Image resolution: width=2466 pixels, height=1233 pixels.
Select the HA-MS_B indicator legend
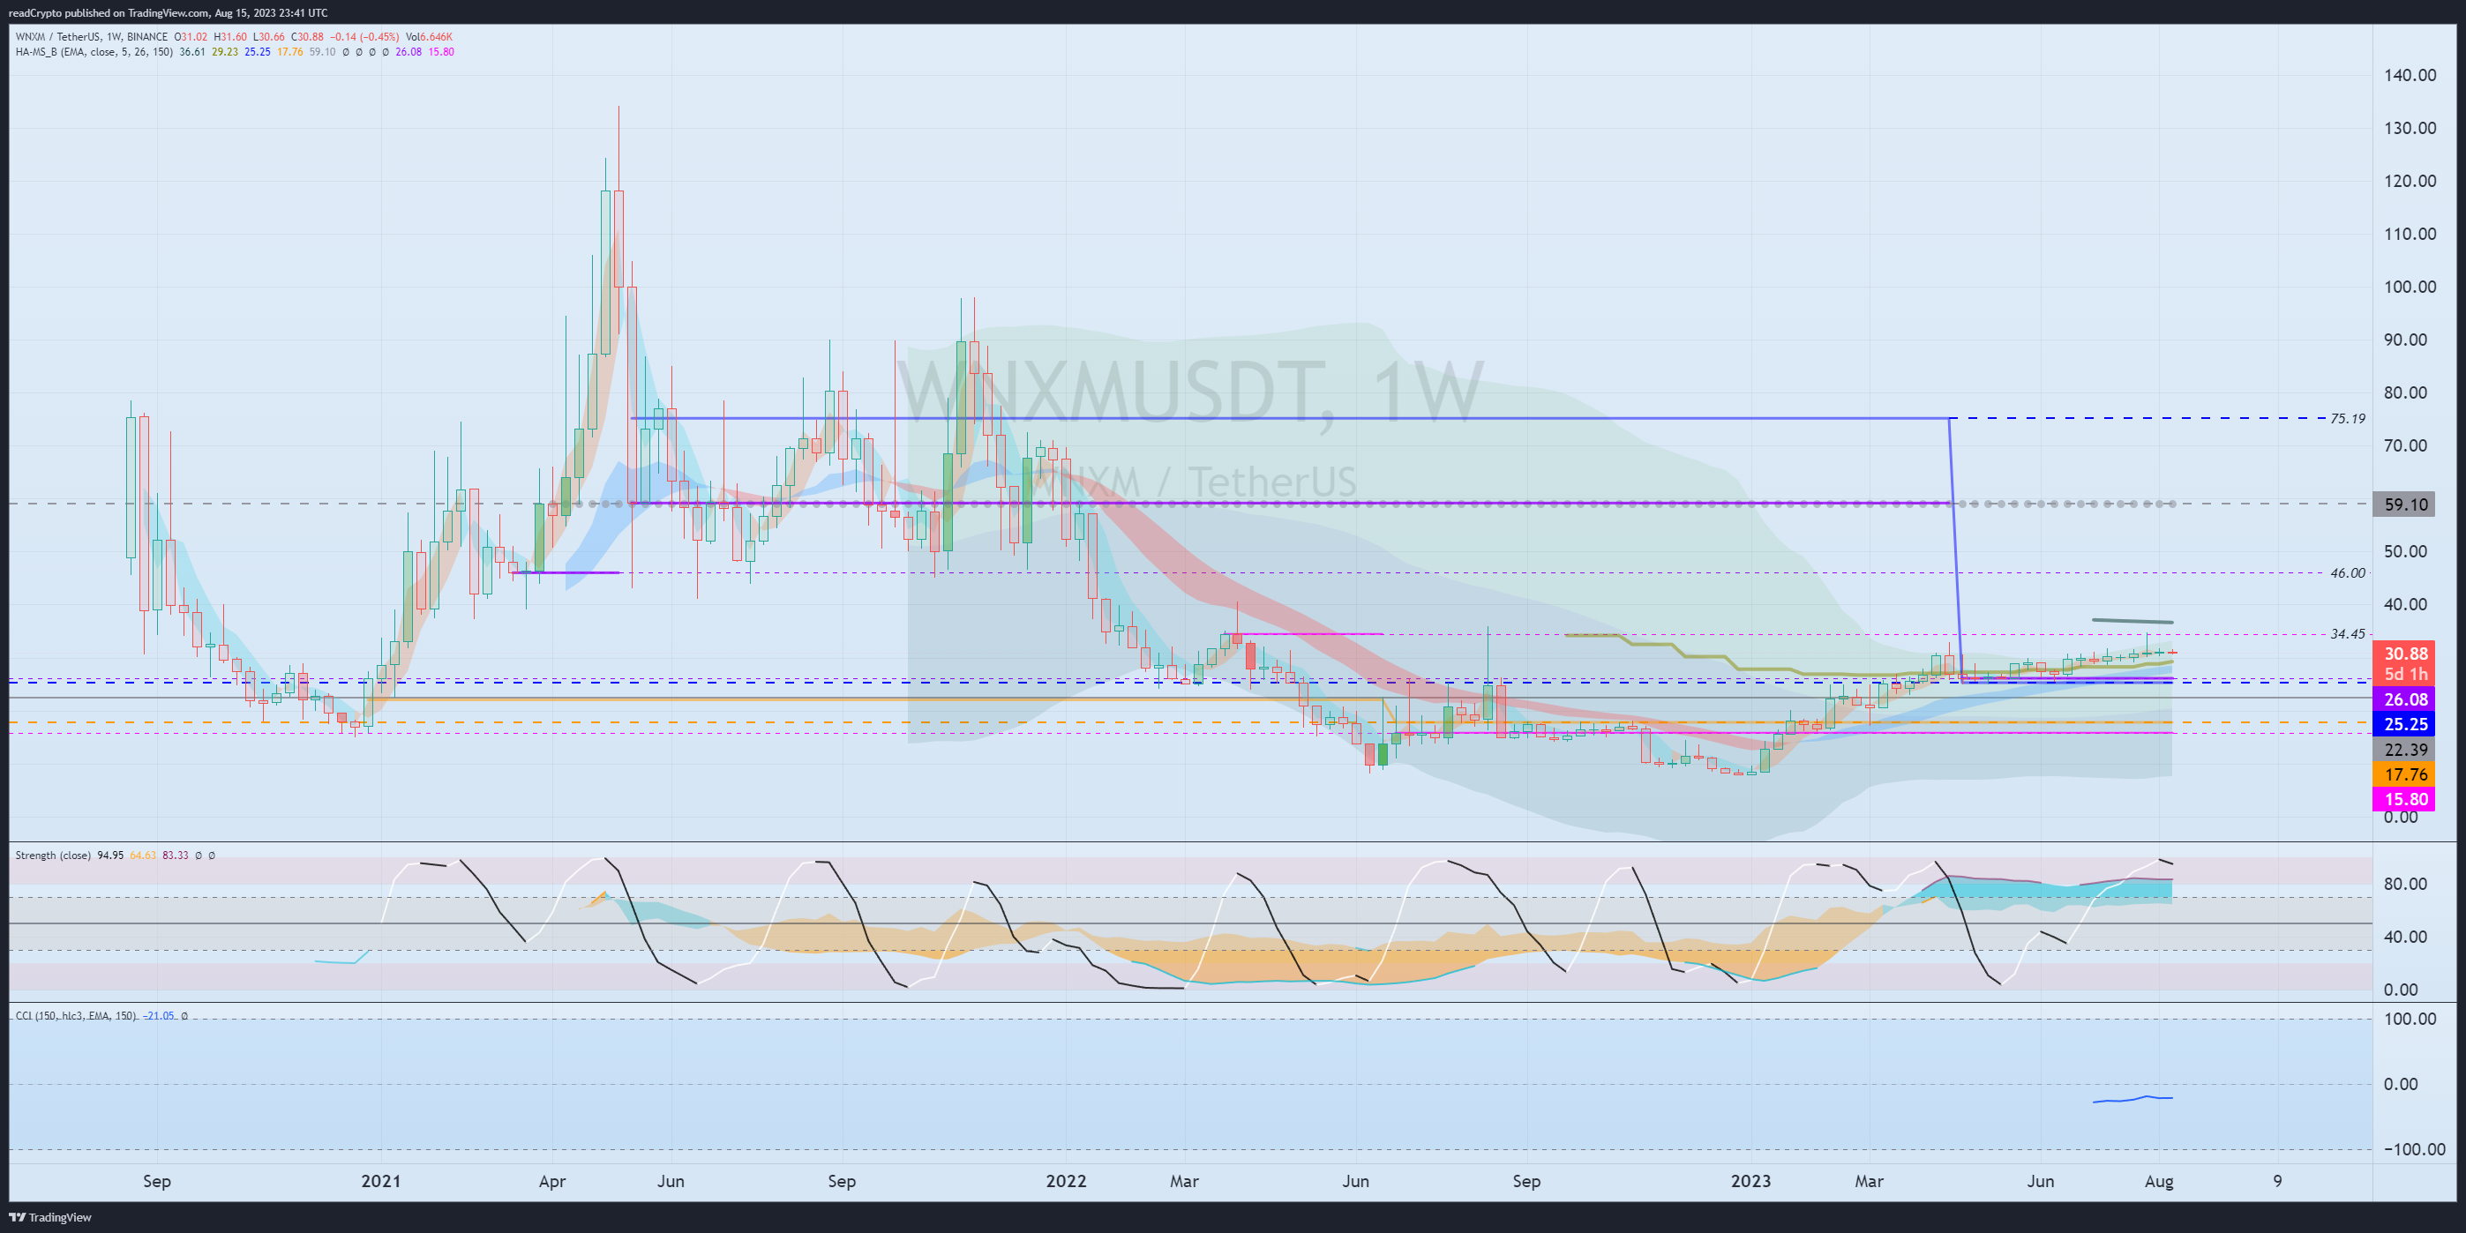(x=94, y=52)
